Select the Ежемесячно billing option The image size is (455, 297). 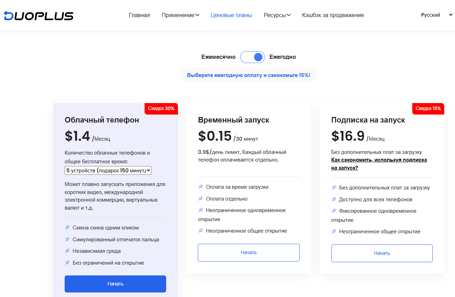tap(218, 57)
